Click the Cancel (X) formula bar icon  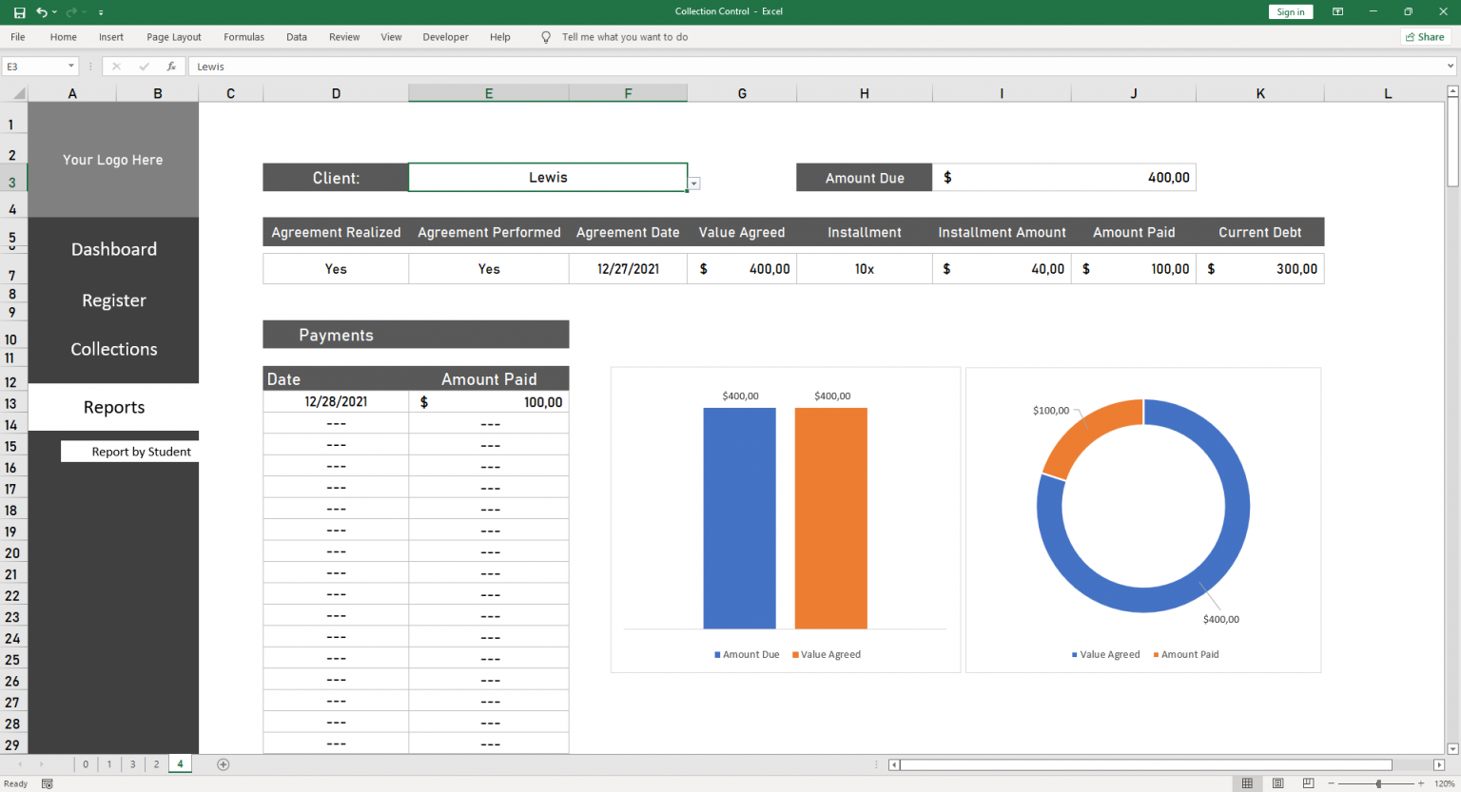[116, 67]
